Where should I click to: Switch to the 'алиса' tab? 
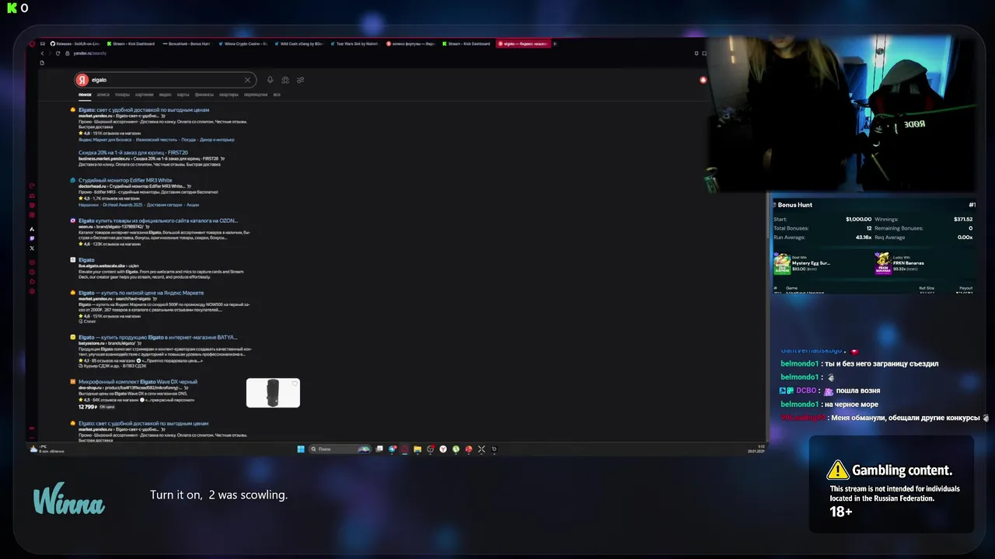tap(103, 95)
